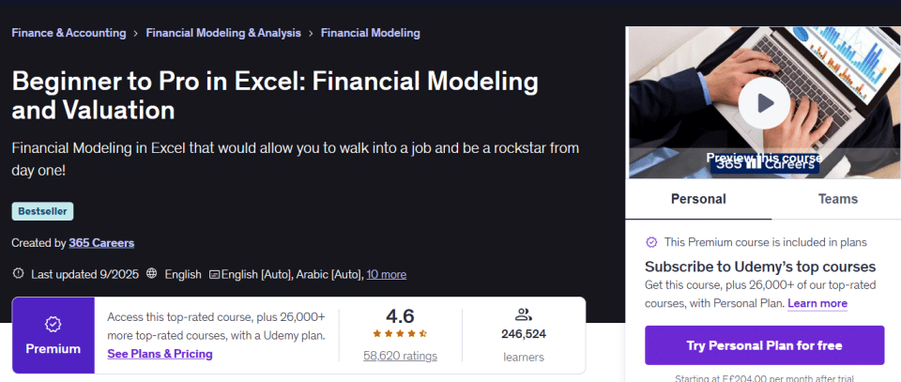The image size is (901, 382).
Task: Click the premium course checkmark icon in sidebar
Action: click(651, 241)
